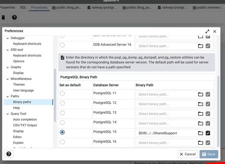The height and width of the screenshot is (164, 225).
Task: Click preferences tree vertical scrollbar
Action: click(x=55, y=95)
